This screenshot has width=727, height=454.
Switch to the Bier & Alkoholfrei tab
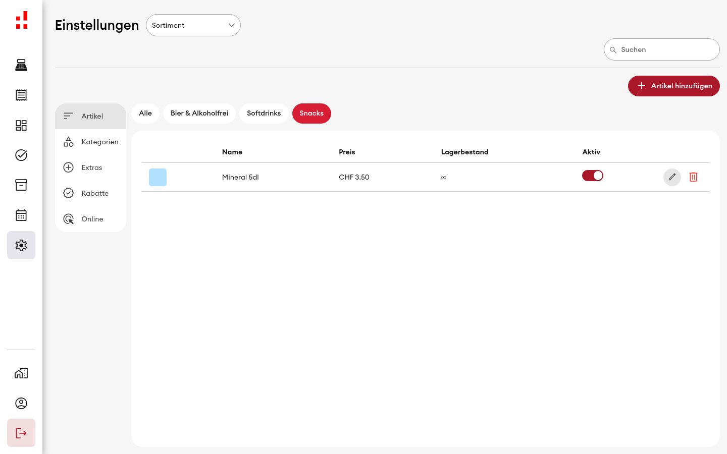click(199, 113)
